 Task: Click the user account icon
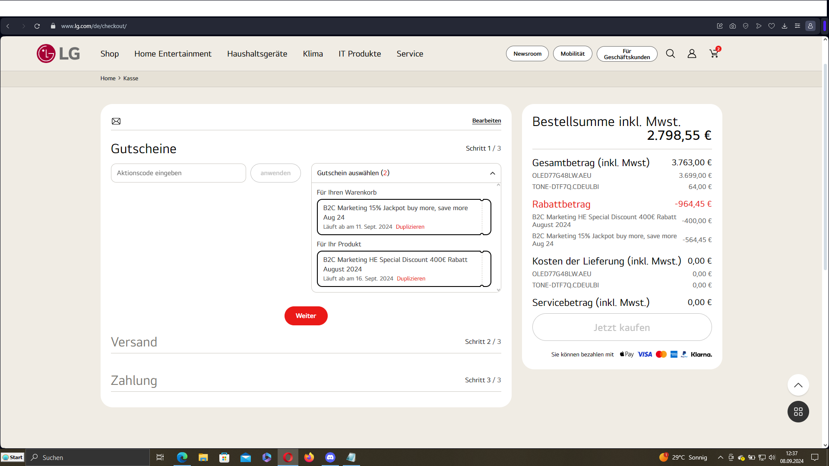coord(692,54)
